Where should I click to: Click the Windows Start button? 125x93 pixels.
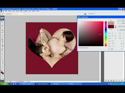point(5,84)
